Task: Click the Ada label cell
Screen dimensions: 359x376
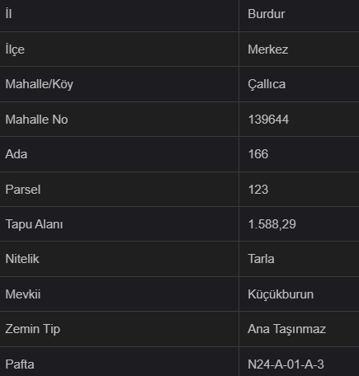Action: [119, 154]
